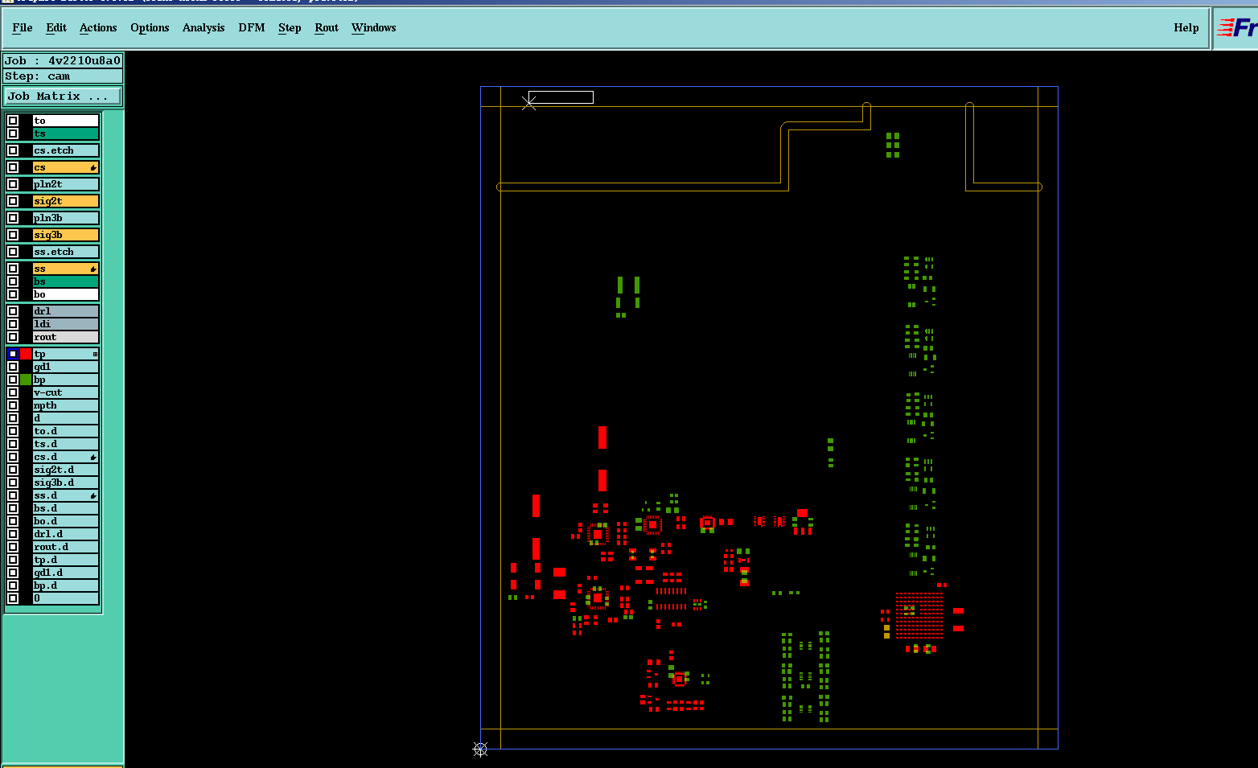
Task: Select the tp.d layer name
Action: pyautogui.click(x=66, y=560)
